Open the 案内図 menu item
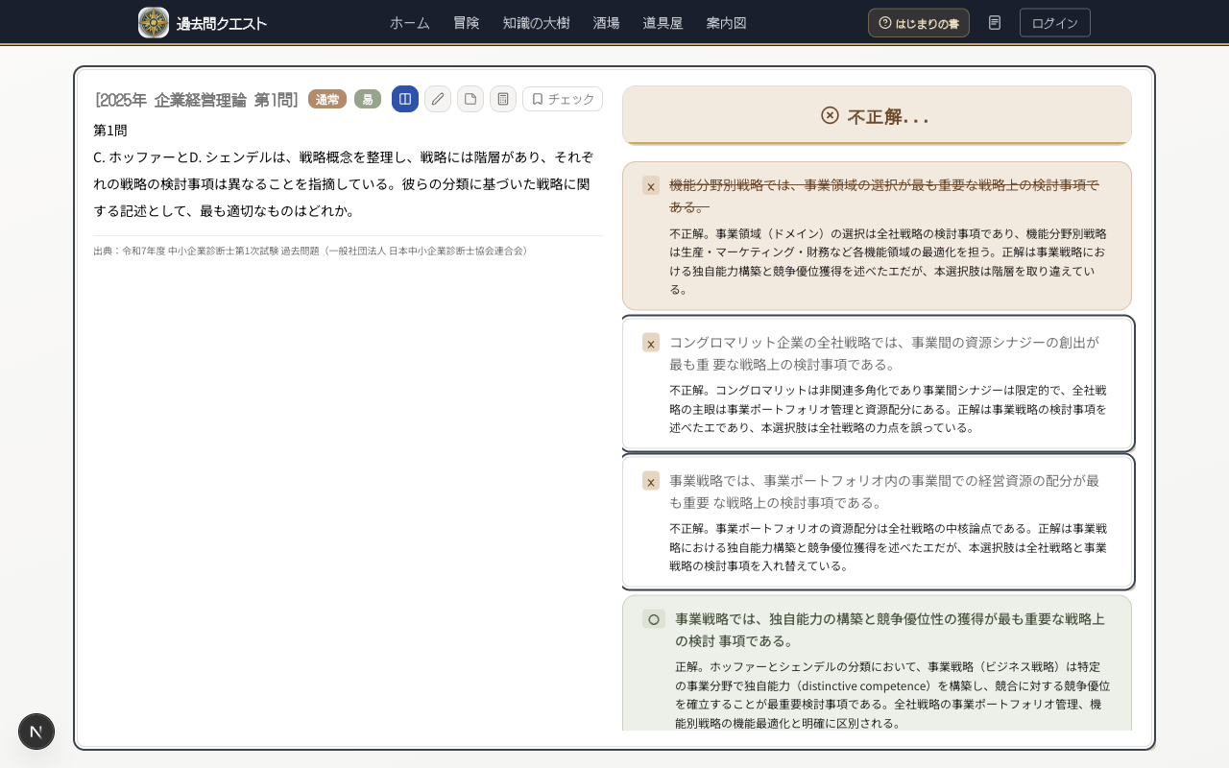Image resolution: width=1229 pixels, height=768 pixels. coord(726,22)
